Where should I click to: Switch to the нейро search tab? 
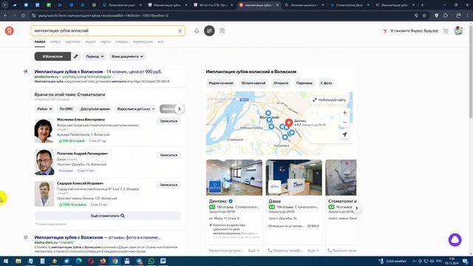(55, 41)
